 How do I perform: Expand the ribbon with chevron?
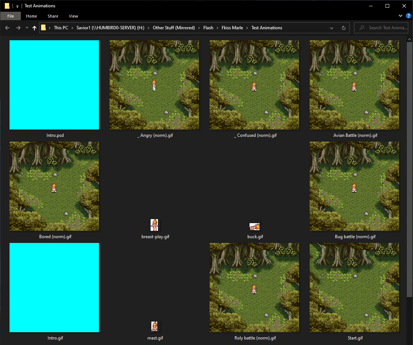tap(401, 16)
